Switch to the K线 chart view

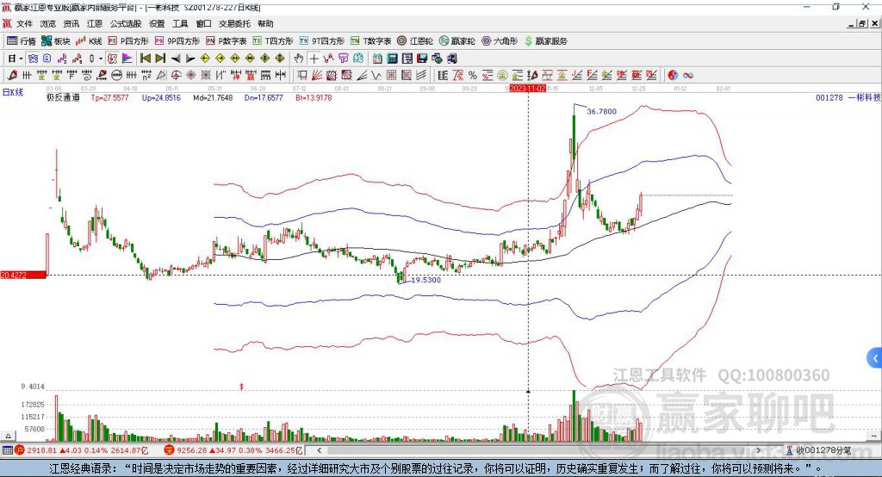point(89,41)
